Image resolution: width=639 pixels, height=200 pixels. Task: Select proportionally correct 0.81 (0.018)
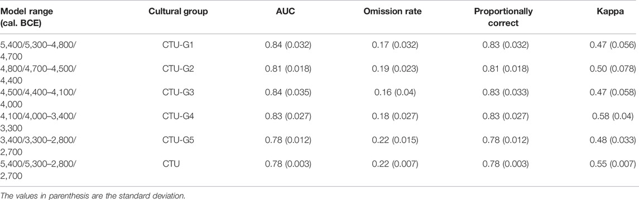point(505,67)
